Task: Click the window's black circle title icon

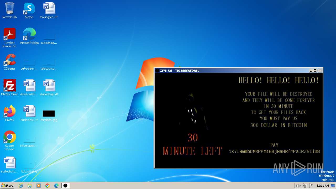Action: (x=157, y=71)
